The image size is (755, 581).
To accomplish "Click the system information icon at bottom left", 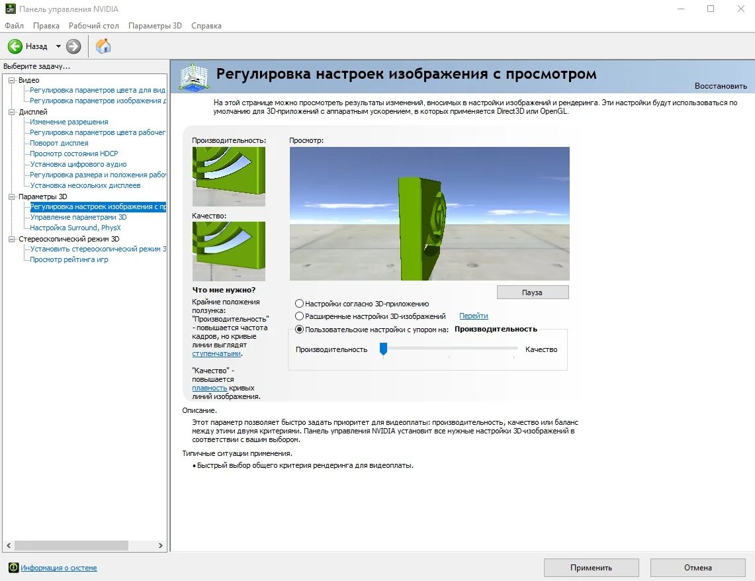I will coord(13,568).
